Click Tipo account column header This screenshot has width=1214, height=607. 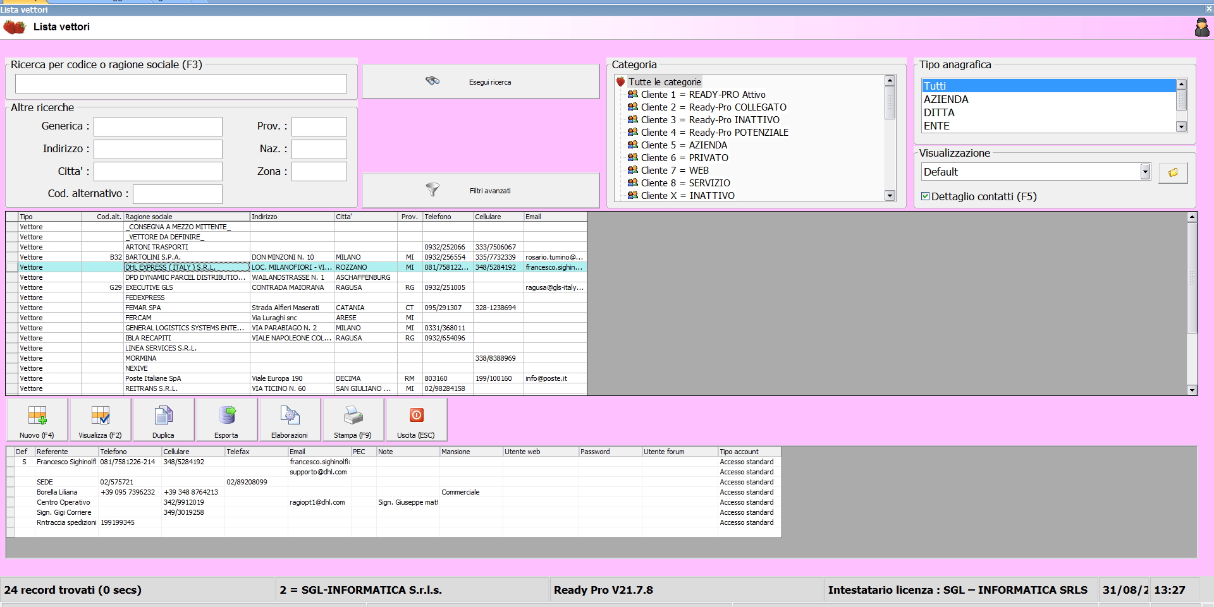(x=749, y=452)
